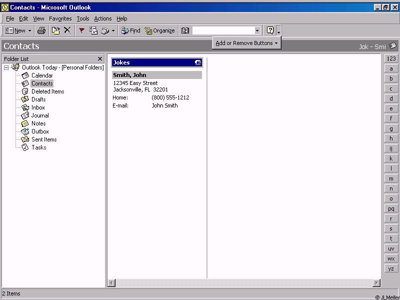Open the Actions menu
Viewport: 400px width, 300px height.
point(102,18)
